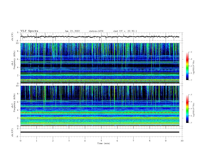Click the ch.1 color scale bar
205x158 pixels.
pyautogui.click(x=187, y=66)
